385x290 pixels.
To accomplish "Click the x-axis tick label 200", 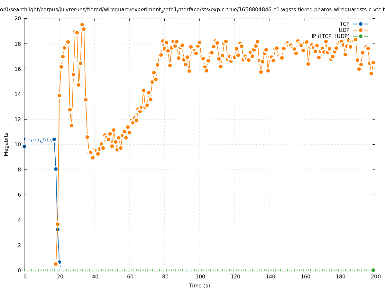I will point(376,276).
